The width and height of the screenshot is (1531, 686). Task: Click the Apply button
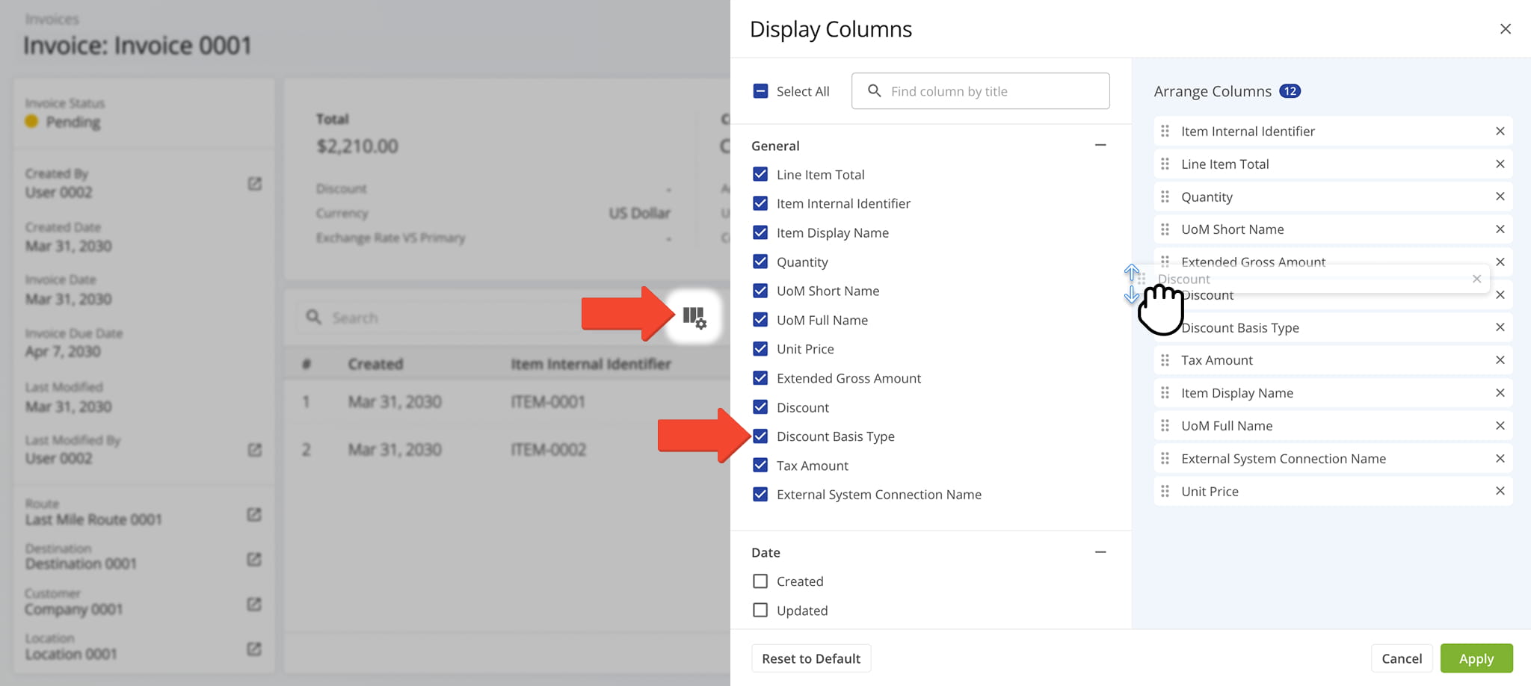click(1476, 658)
